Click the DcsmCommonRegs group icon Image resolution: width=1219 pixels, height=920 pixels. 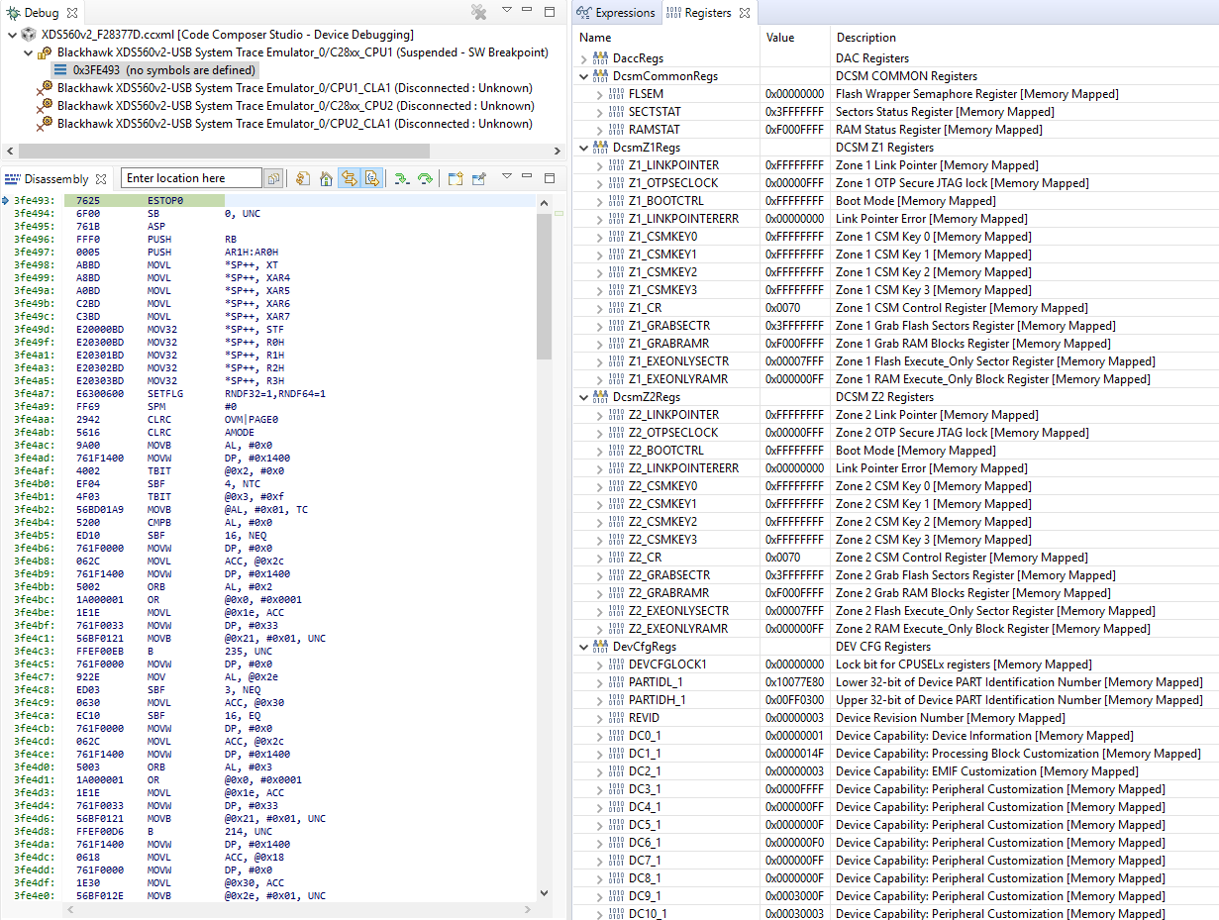(x=600, y=76)
